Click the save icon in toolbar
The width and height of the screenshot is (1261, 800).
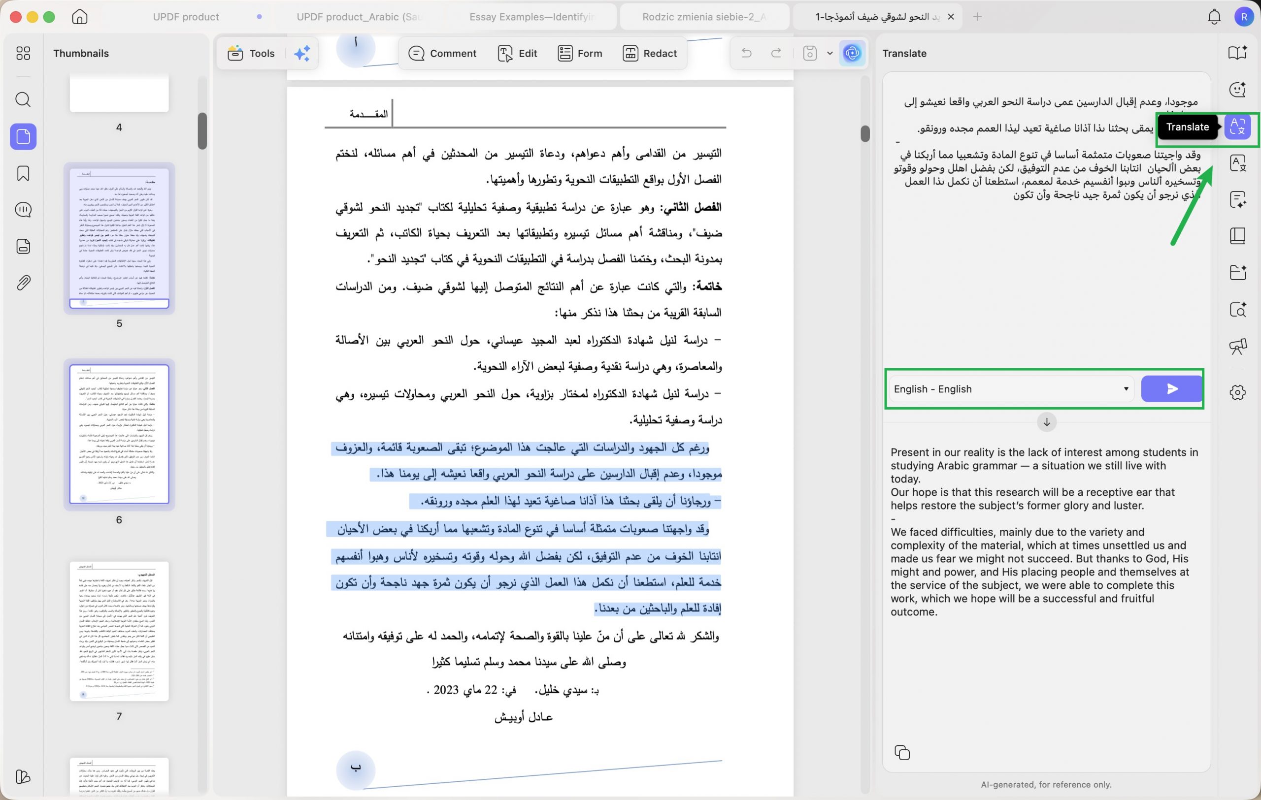pos(810,53)
